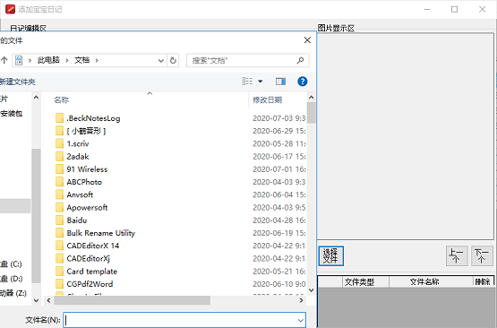
Task: Click the [ 小翻图形 ] folder icon
Action: [59, 131]
